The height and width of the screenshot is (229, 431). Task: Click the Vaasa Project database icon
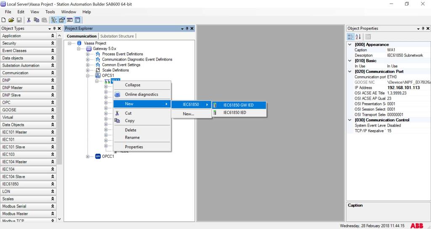click(x=80, y=43)
